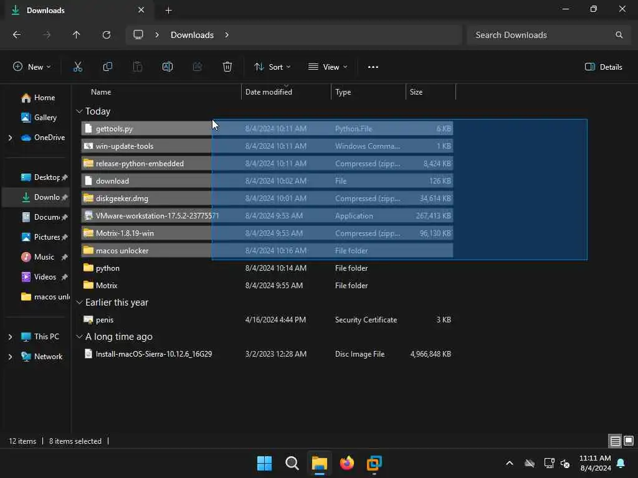638x478 pixels.
Task: Go up one folder level
Action: (x=77, y=35)
